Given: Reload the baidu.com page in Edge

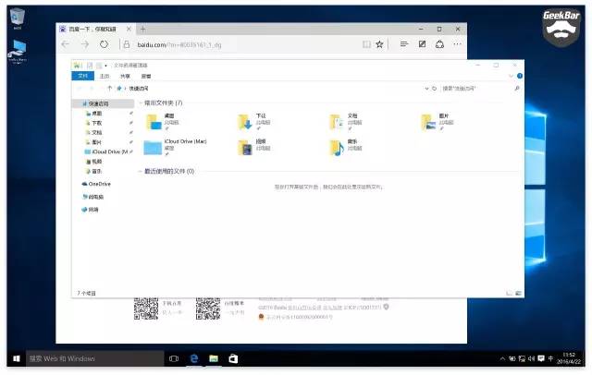Looking at the screenshot, I should [105, 44].
